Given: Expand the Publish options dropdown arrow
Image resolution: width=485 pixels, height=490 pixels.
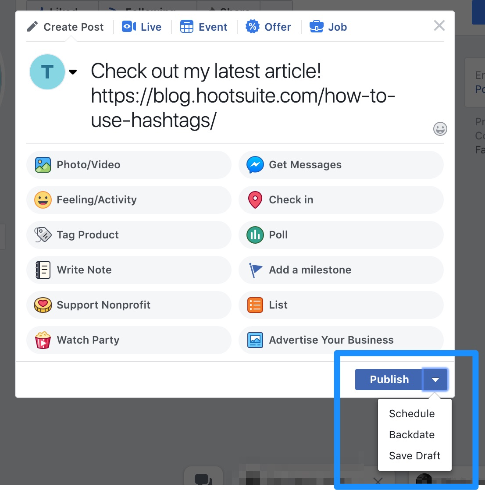Looking at the screenshot, I should pos(435,380).
